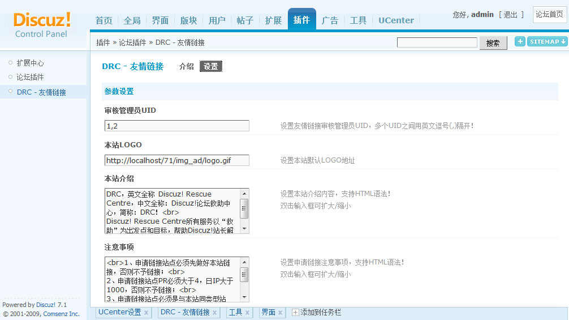This screenshot has width=569, height=320.
Task: Switch to the 介绍 tab
Action: coord(187,66)
